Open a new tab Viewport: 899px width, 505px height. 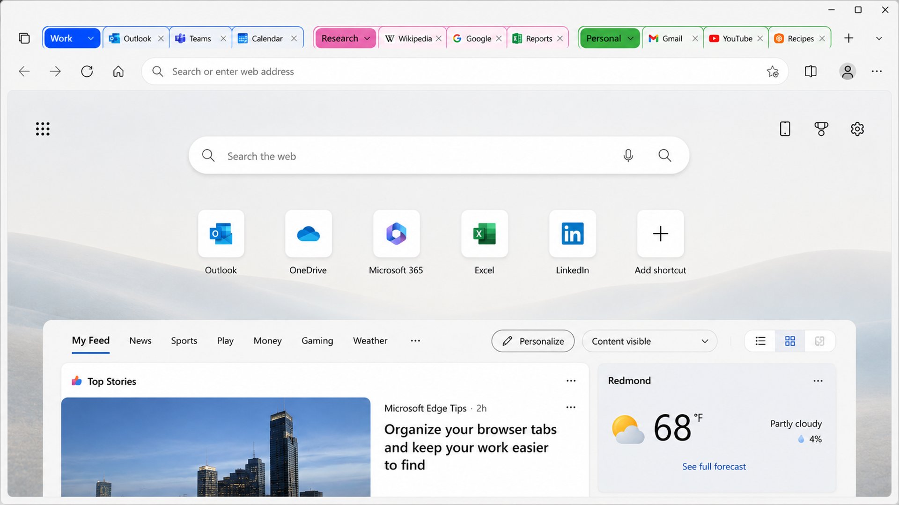849,38
